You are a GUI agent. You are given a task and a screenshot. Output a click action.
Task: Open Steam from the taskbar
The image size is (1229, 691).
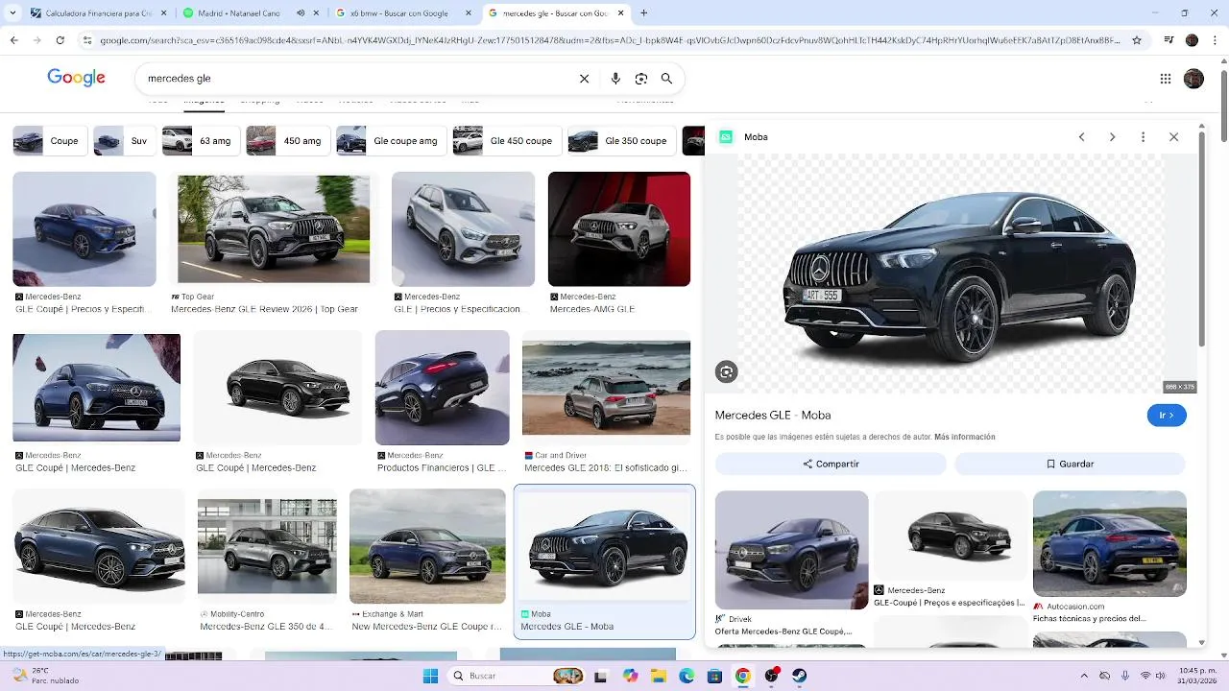tap(799, 676)
